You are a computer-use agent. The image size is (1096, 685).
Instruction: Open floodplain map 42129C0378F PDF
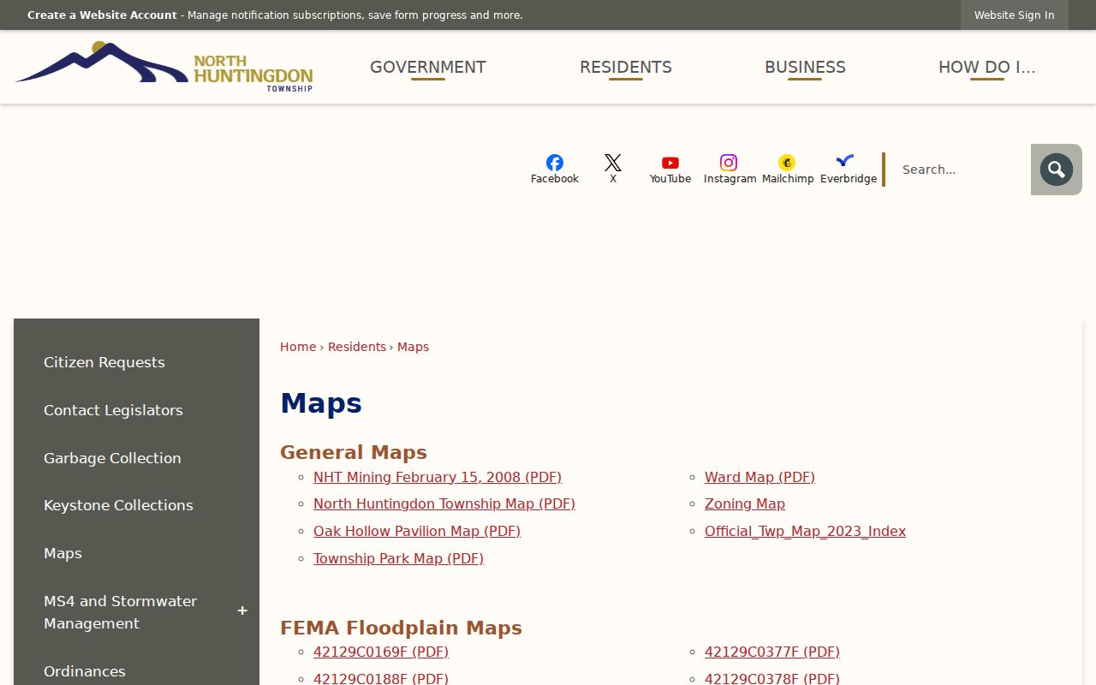[772, 679]
